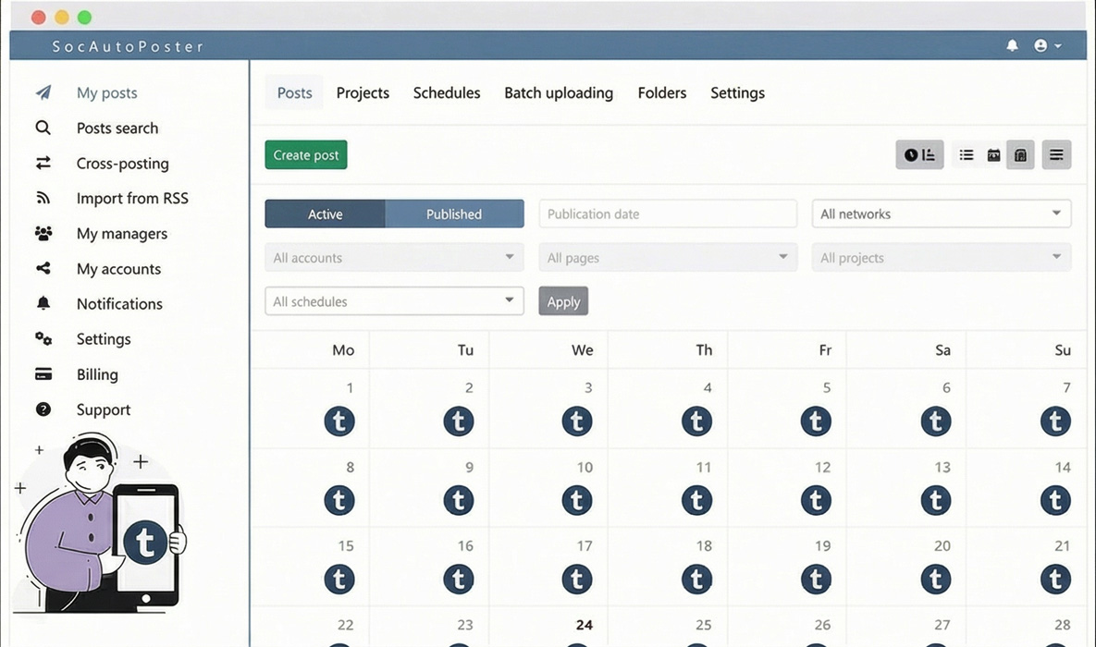Open the user account menu
The image size is (1096, 647).
coord(1045,45)
